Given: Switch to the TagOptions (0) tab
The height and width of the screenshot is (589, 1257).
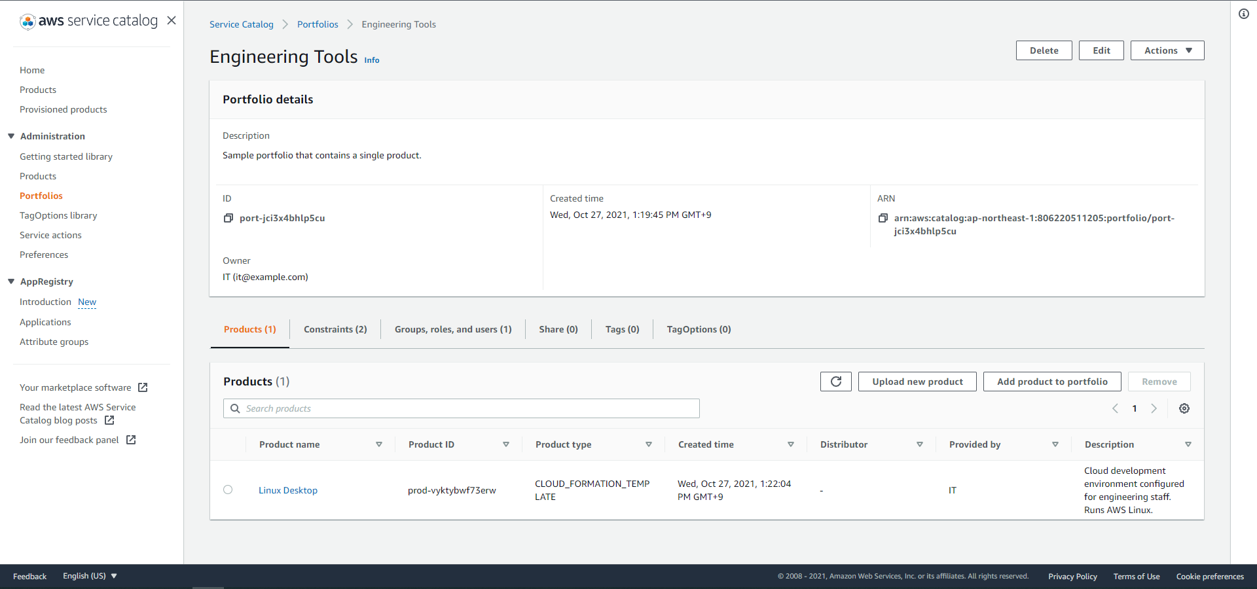Looking at the screenshot, I should pos(699,329).
